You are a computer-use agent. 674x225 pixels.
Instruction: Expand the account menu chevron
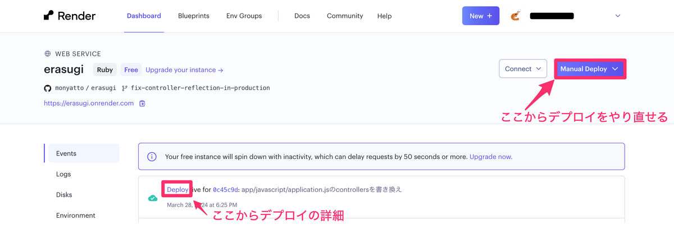tap(618, 16)
